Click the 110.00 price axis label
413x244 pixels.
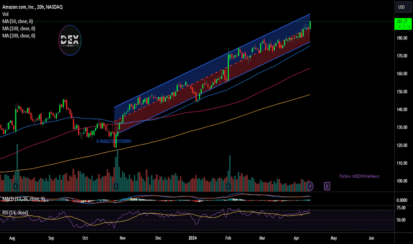coord(402,163)
